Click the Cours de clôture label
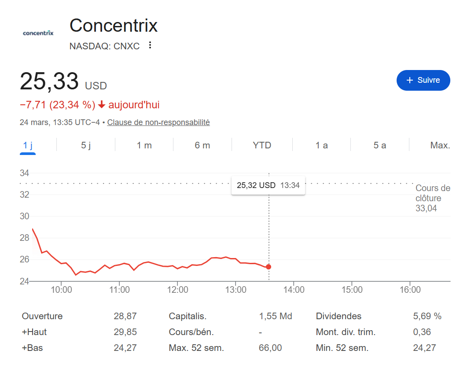 433,193
